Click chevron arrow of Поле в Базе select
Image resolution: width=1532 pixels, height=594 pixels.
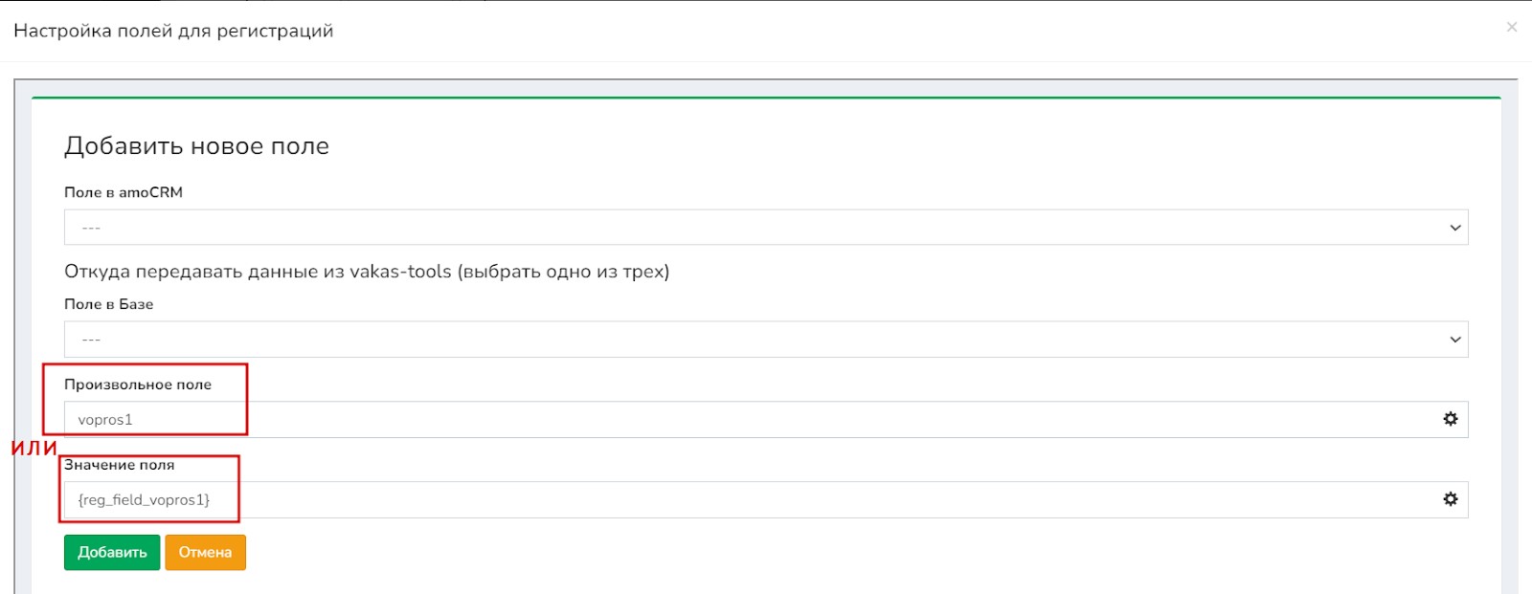(1454, 340)
